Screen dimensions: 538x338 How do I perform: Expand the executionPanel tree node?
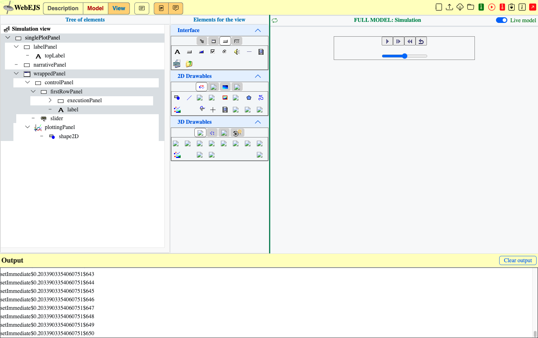point(50,100)
